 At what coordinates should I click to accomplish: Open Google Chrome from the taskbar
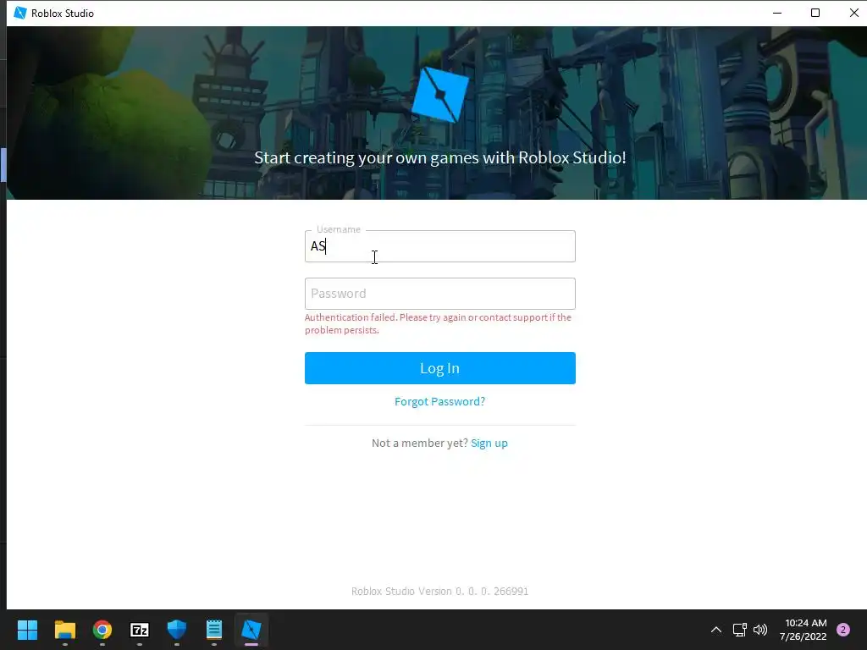pos(102,630)
